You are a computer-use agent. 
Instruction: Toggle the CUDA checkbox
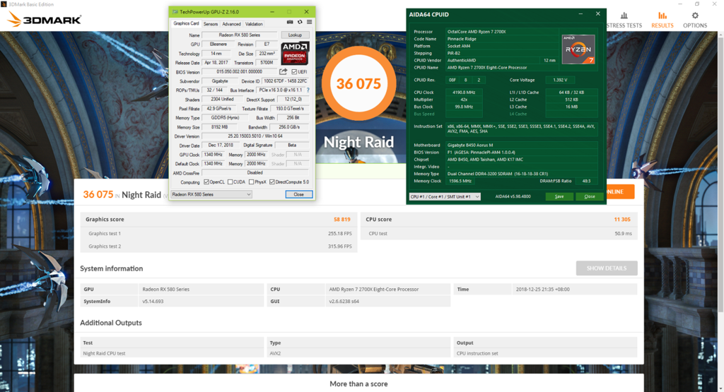[230, 182]
